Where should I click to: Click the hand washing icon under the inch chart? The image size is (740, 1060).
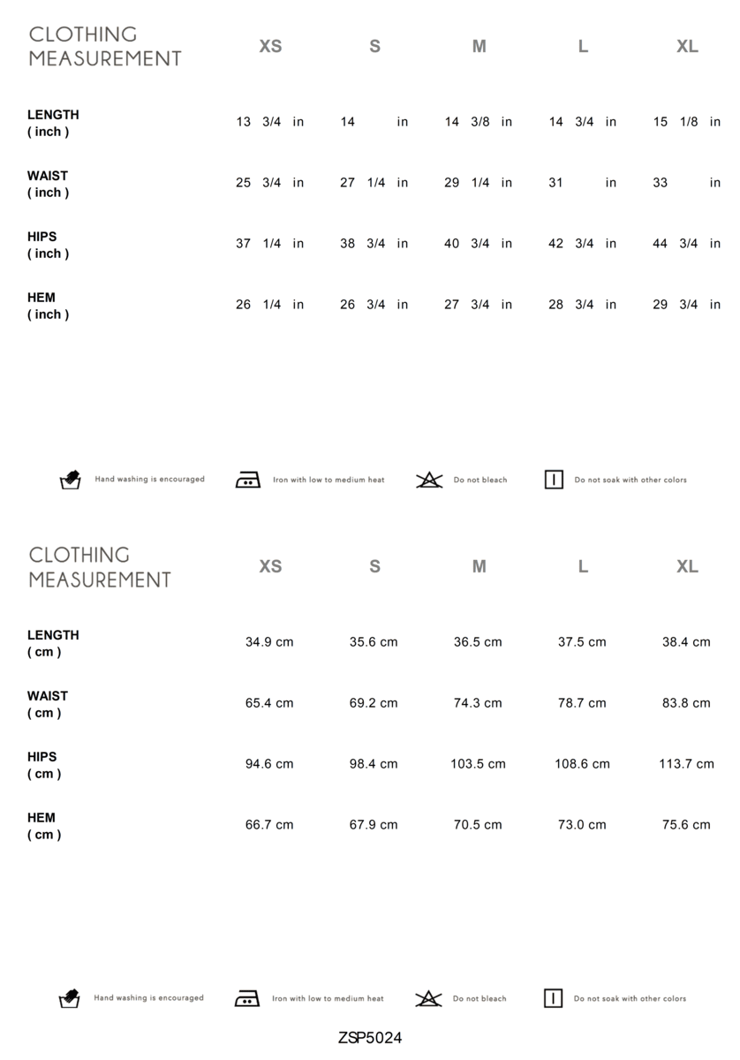coord(70,480)
